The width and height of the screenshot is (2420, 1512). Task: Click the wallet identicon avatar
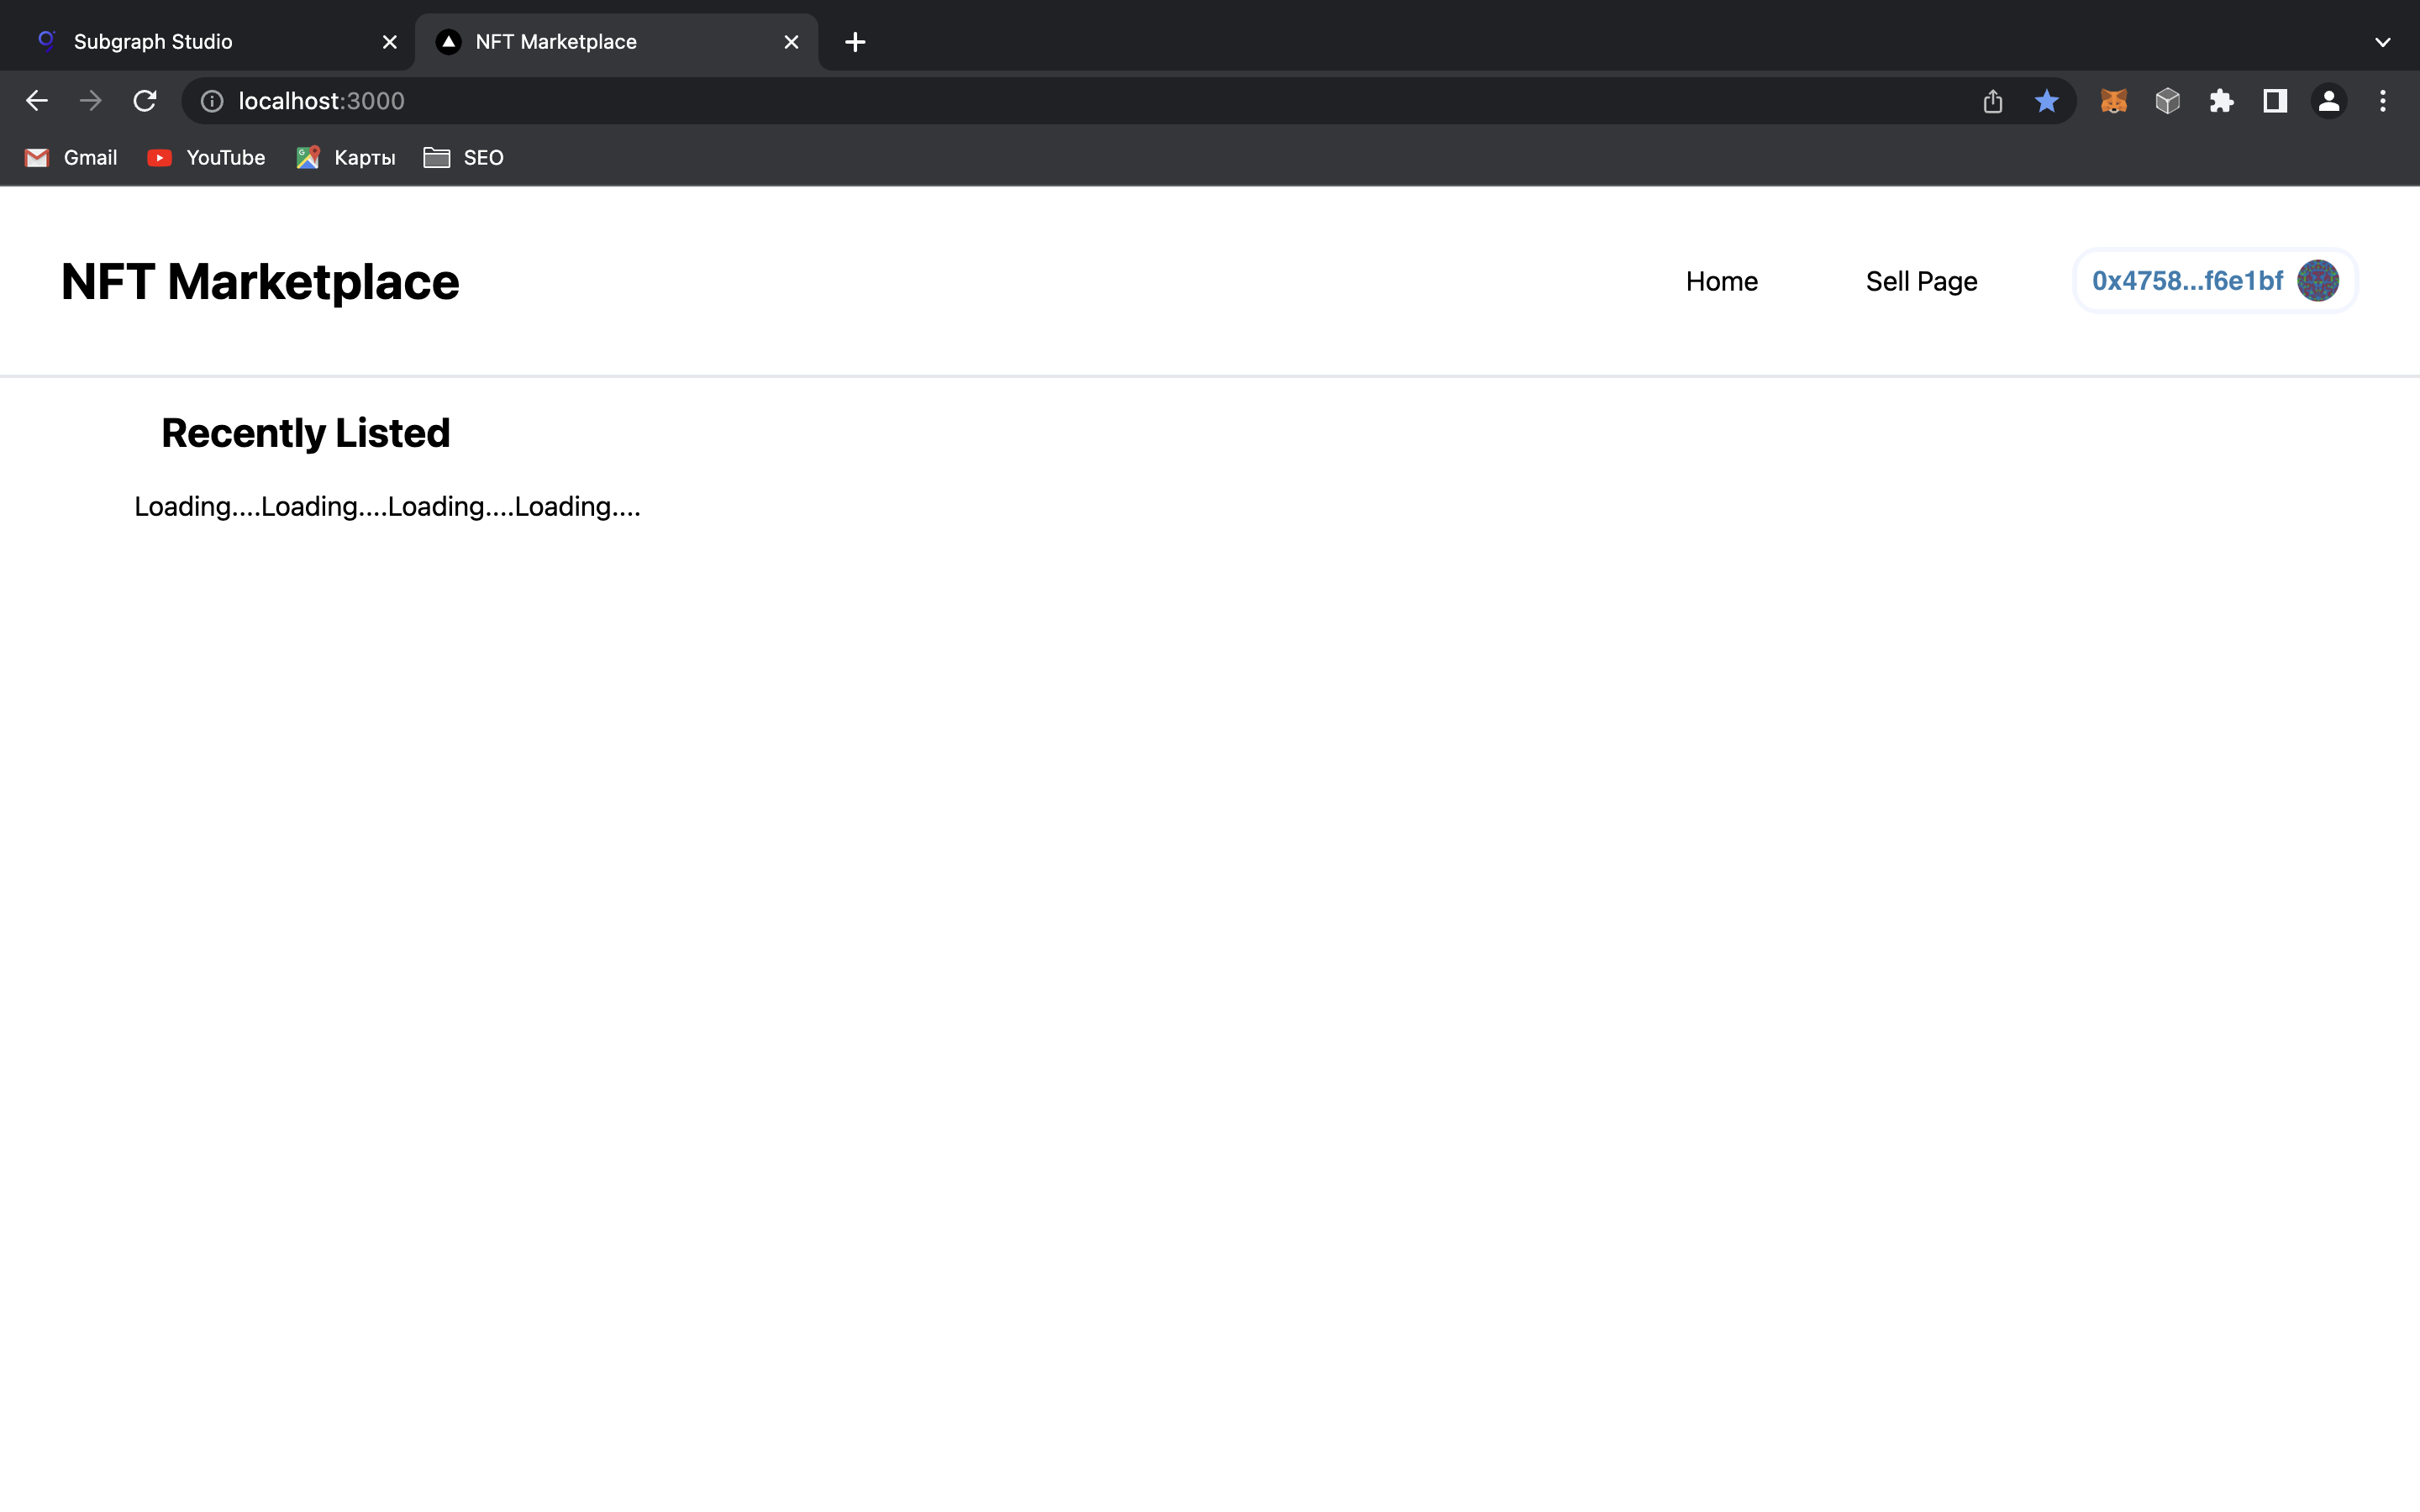pos(2318,281)
